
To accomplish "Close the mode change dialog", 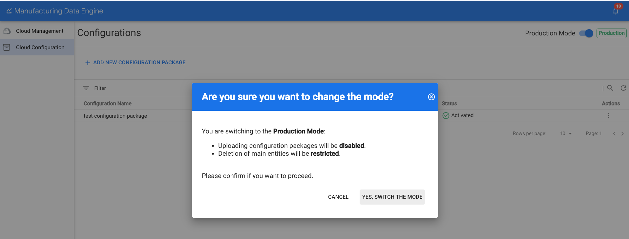I will (431, 97).
